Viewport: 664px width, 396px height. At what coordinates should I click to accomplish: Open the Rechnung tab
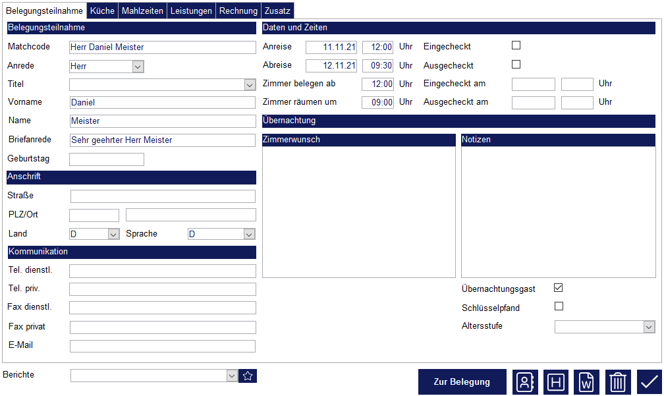238,11
